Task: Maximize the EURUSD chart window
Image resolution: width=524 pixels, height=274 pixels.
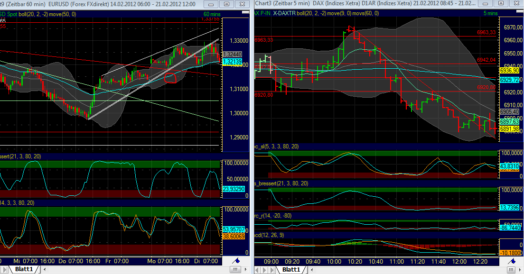Action: click(x=226, y=4)
